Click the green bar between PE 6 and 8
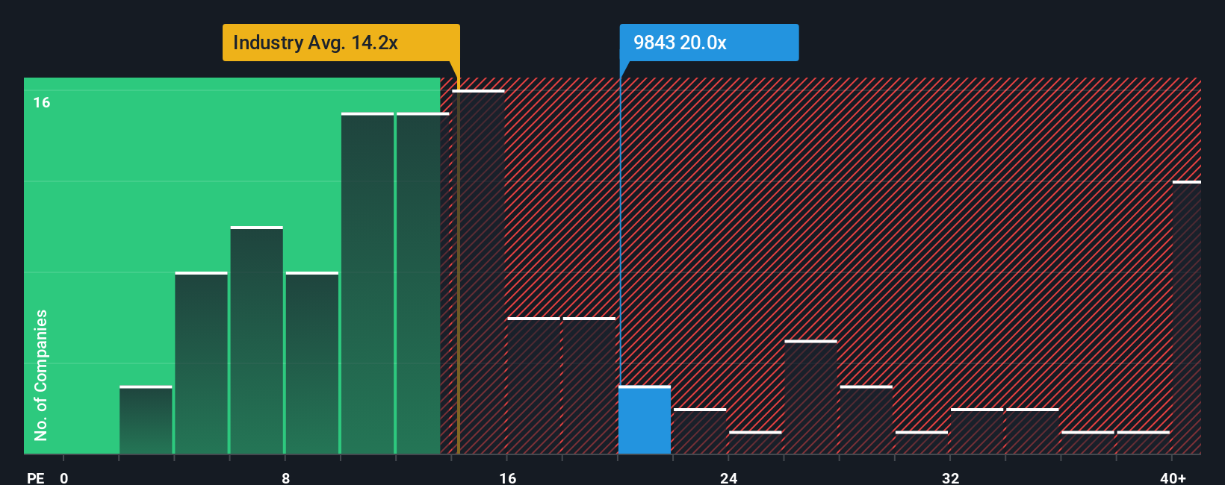Viewport: 1225px width, 485px height. (x=257, y=340)
